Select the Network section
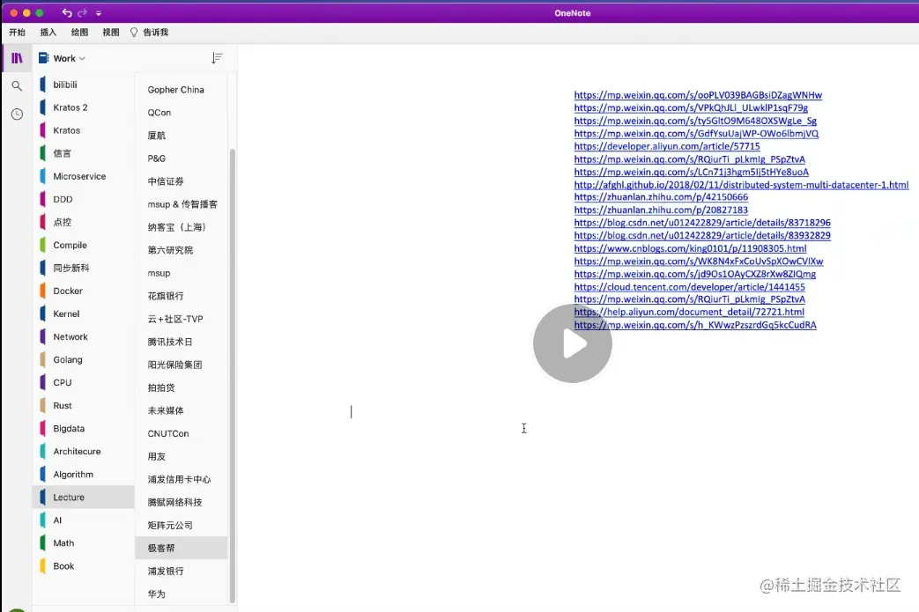The height and width of the screenshot is (612, 919). [83, 336]
